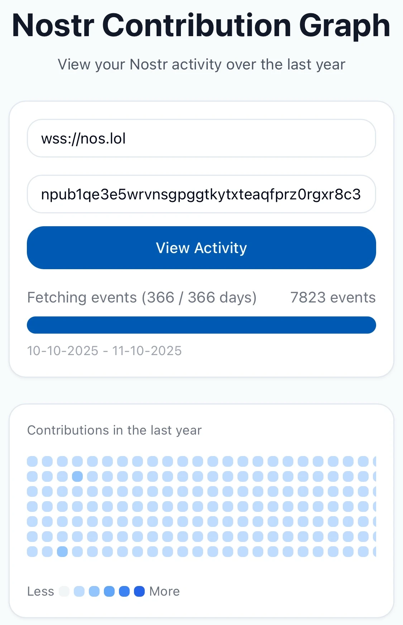Select the lightest gray legend swatch beside Less
Viewport: 403px width, 625px height.
pyautogui.click(x=64, y=591)
